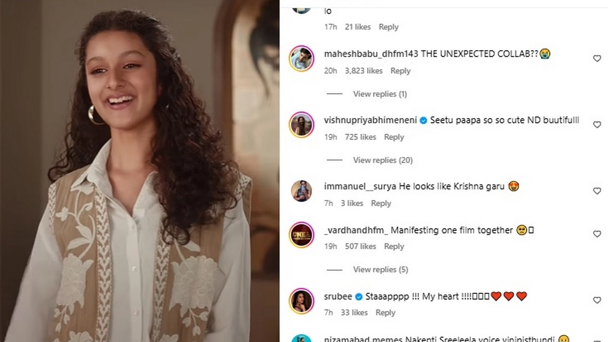
Task: Expand View replies (1) thread
Action: pos(379,94)
